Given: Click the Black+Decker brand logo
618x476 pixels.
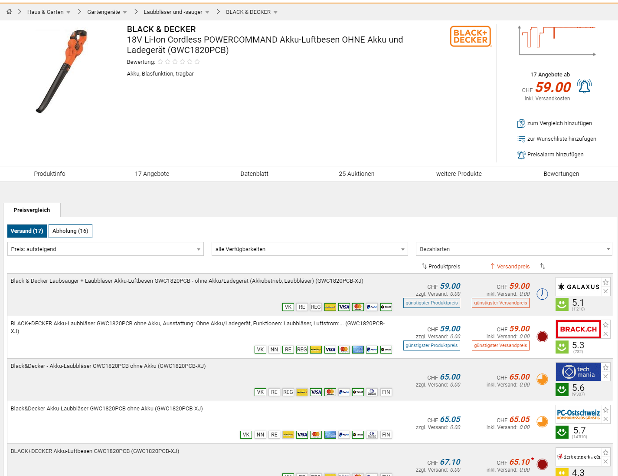Looking at the screenshot, I should click(x=470, y=36).
